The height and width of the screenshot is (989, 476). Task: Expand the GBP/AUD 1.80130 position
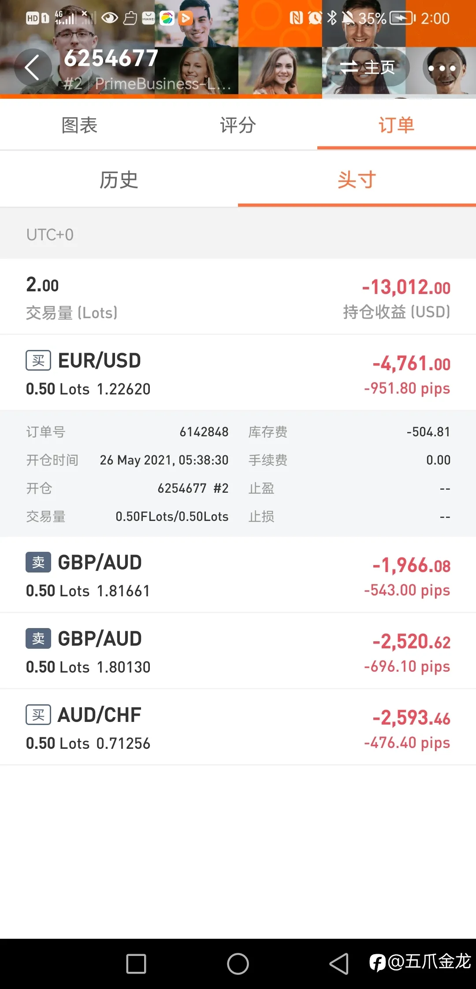238,651
